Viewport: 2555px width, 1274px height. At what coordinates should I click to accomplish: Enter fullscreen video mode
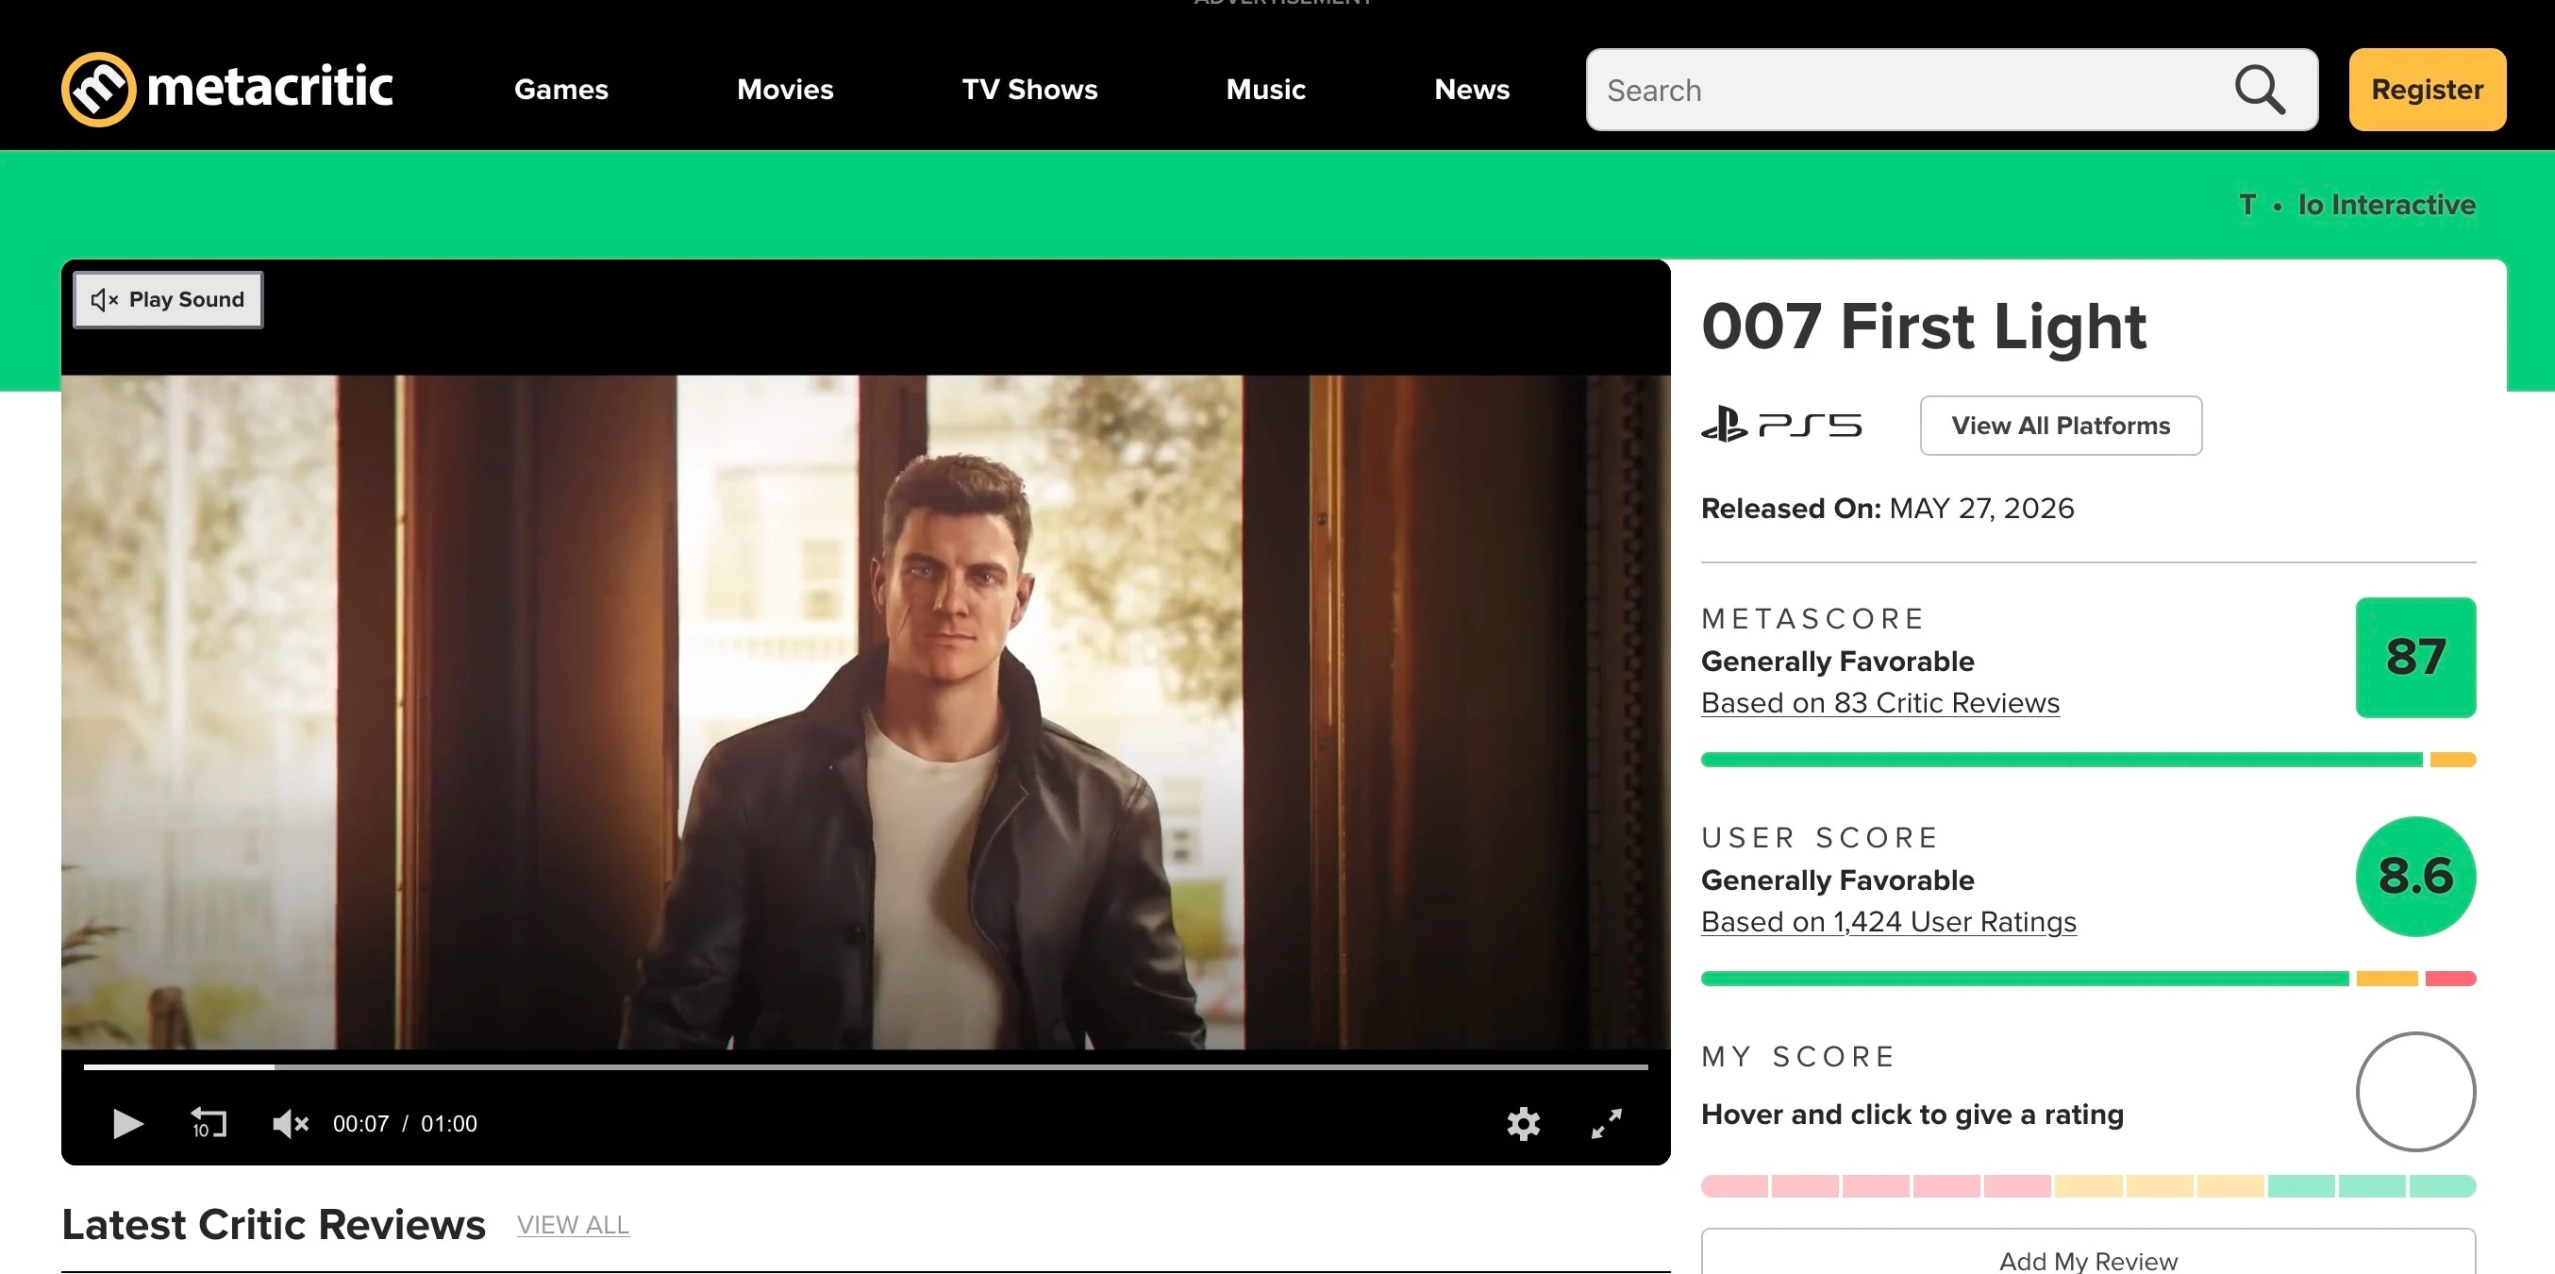[x=1607, y=1123]
